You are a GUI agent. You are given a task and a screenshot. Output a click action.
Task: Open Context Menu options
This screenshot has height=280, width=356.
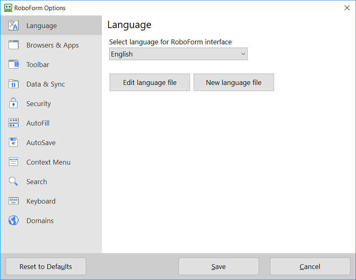click(51, 162)
